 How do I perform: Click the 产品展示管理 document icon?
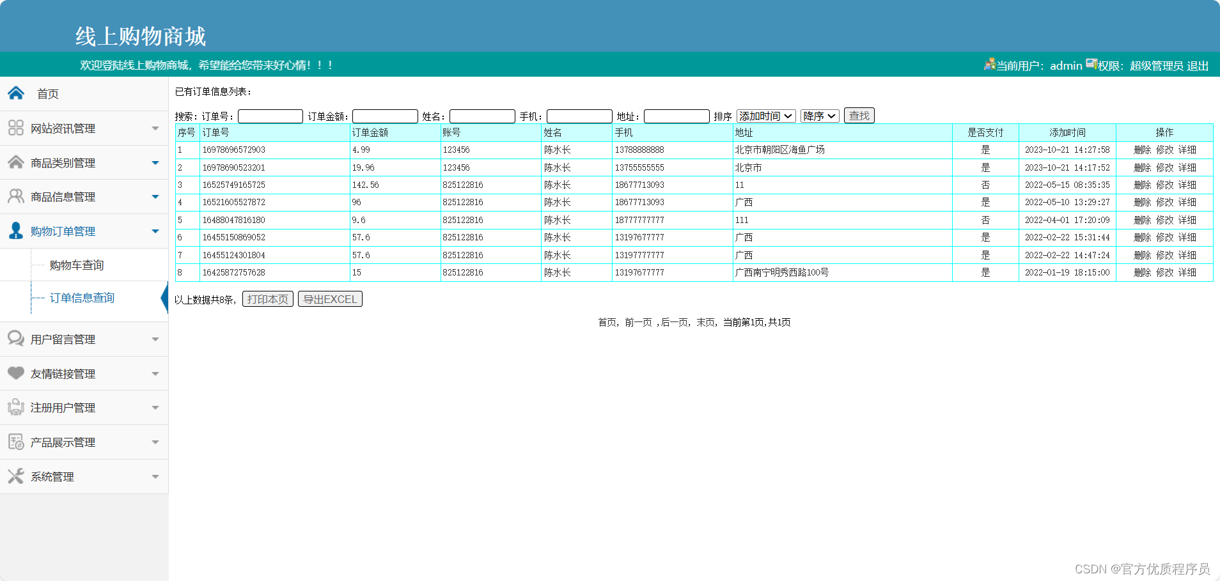pyautogui.click(x=16, y=442)
